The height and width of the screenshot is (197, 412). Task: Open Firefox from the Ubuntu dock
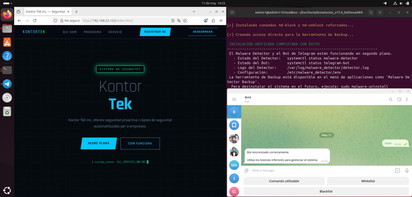click(x=7, y=14)
